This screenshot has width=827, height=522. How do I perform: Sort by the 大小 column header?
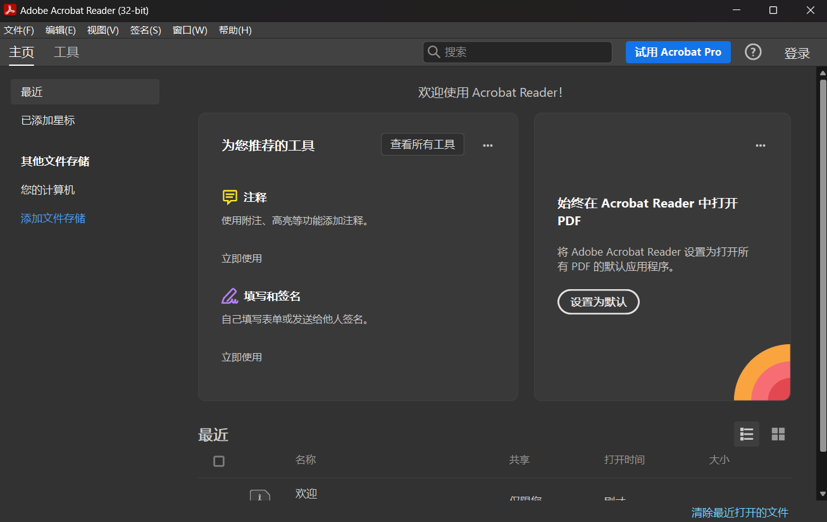(719, 460)
